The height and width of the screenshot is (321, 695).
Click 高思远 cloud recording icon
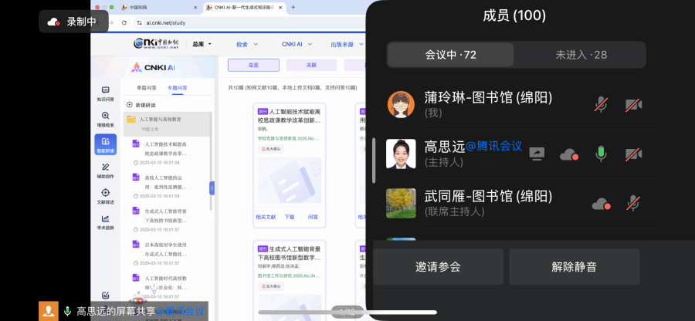[569, 154]
